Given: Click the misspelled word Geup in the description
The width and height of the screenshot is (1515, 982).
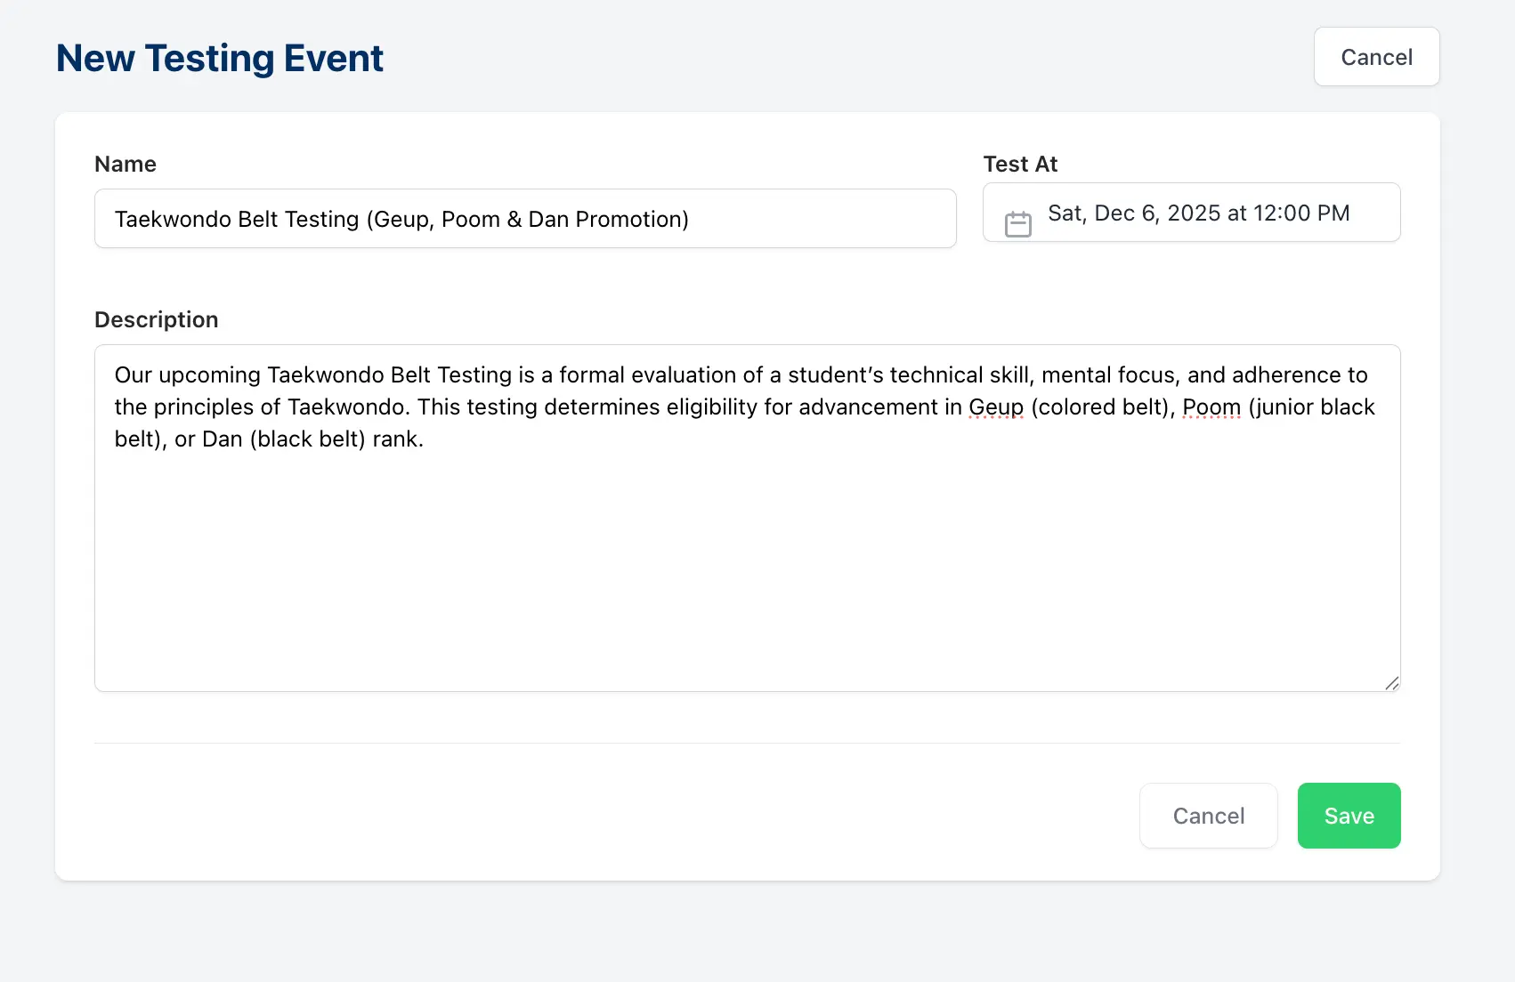Looking at the screenshot, I should 996,406.
